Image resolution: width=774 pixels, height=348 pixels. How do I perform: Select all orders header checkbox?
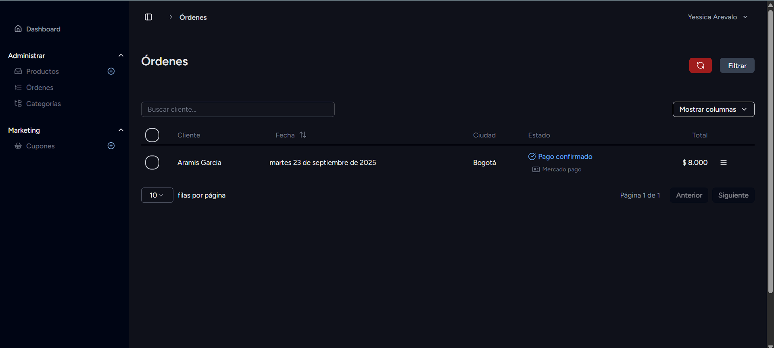click(152, 135)
